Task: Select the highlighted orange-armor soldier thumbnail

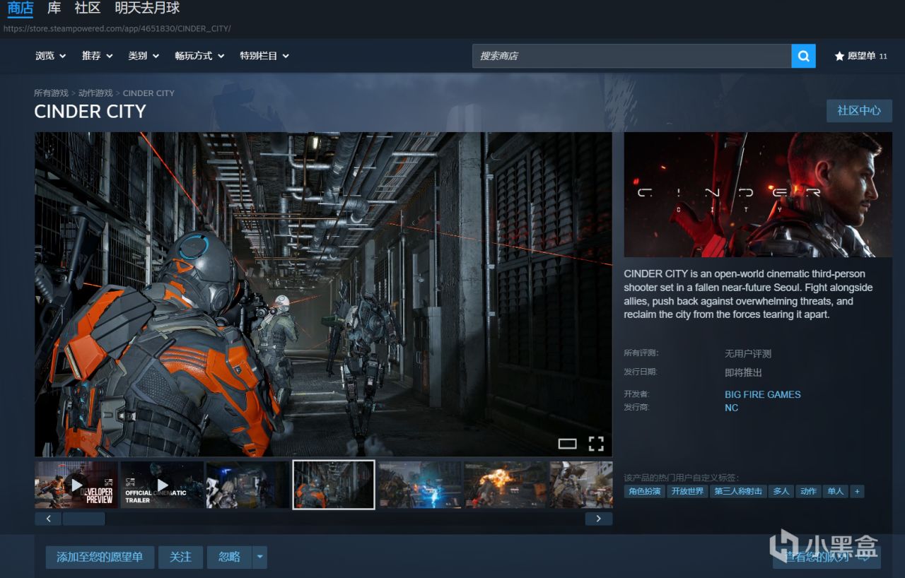Action: (x=334, y=485)
